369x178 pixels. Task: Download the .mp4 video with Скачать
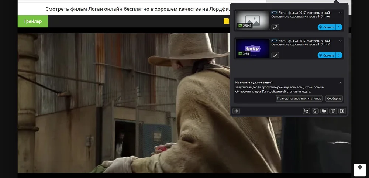[x=327, y=55]
